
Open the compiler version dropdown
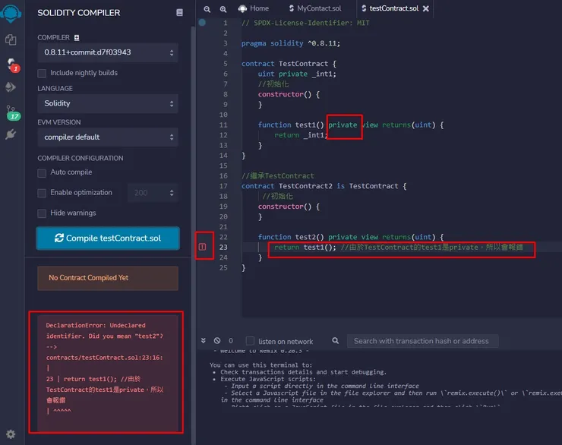(108, 52)
